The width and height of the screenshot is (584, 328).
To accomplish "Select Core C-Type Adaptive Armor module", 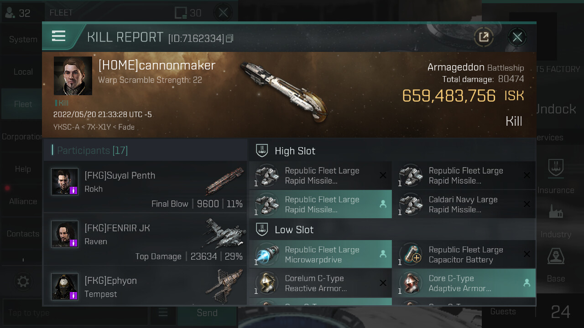I will point(464,283).
